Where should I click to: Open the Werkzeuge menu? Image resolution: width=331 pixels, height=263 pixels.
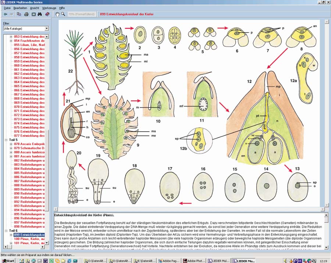pos(49,8)
